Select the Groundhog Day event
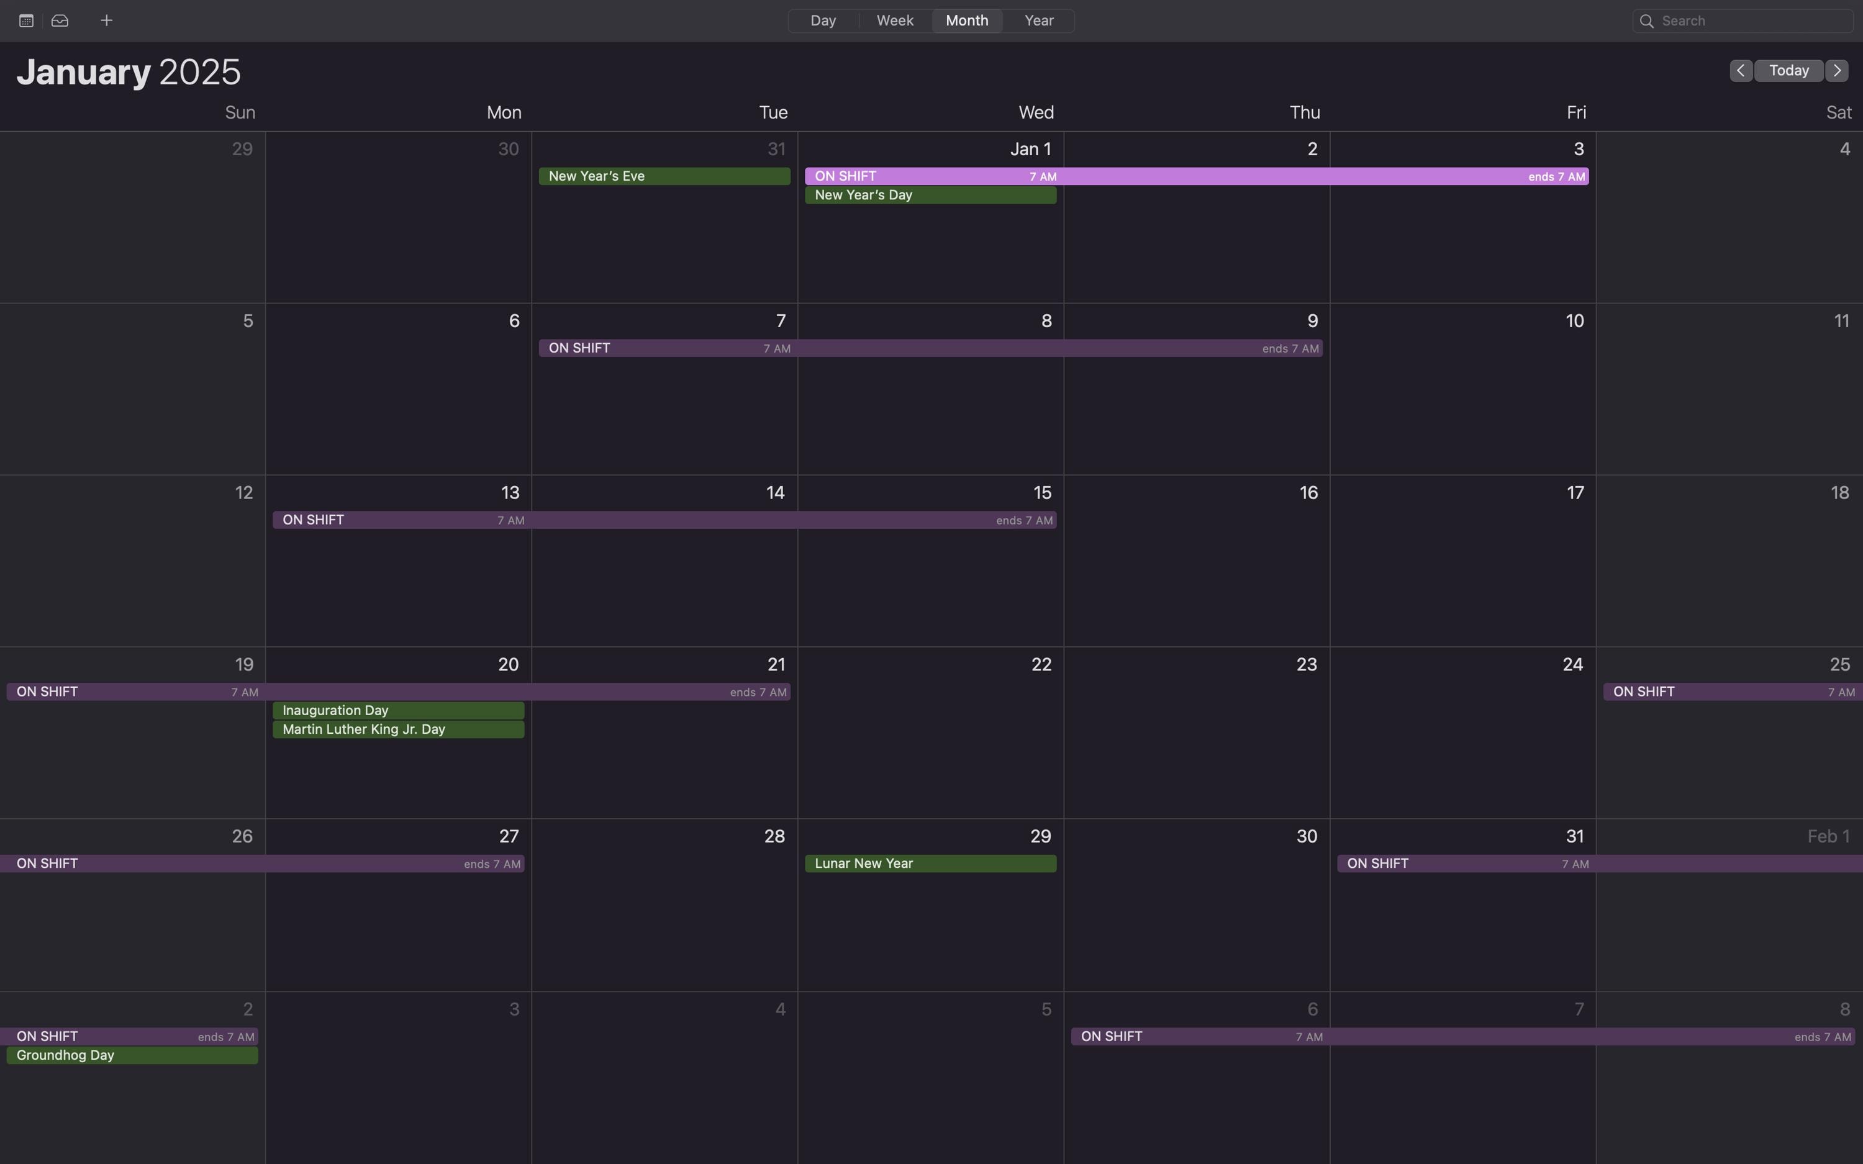1863x1164 pixels. 131,1055
